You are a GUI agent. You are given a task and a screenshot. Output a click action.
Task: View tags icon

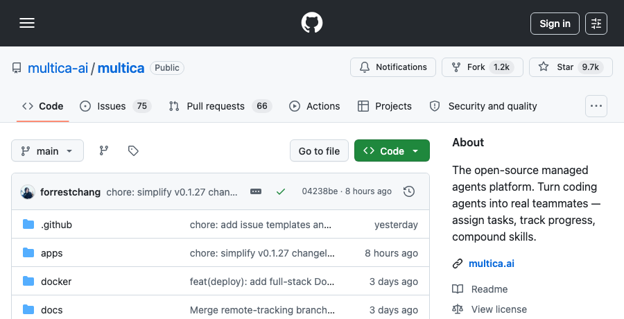[x=133, y=150]
